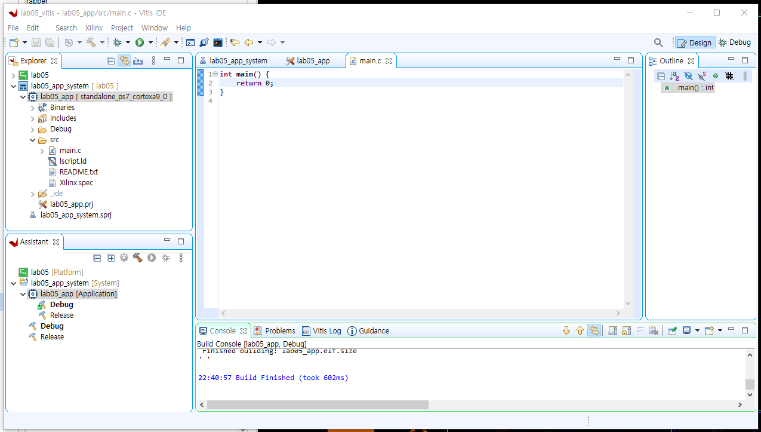Click the green Run toolbar button
Image resolution: width=761 pixels, height=432 pixels.
[x=139, y=42]
